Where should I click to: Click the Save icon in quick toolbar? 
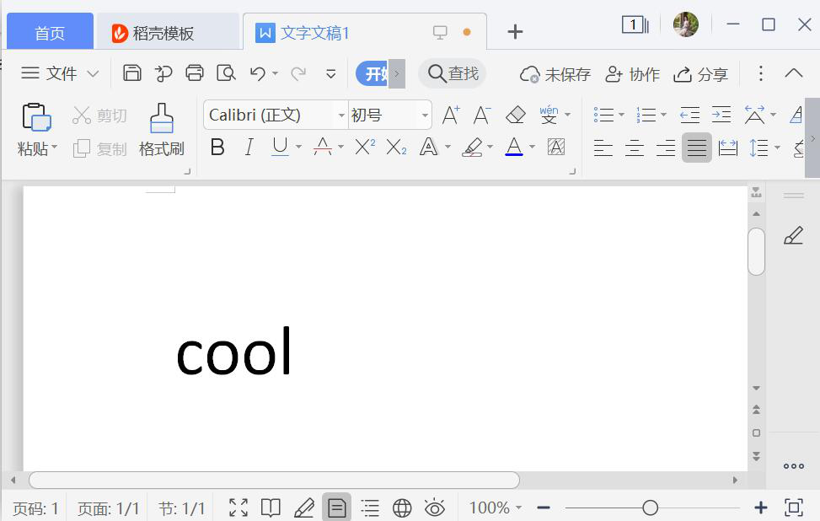coord(131,73)
